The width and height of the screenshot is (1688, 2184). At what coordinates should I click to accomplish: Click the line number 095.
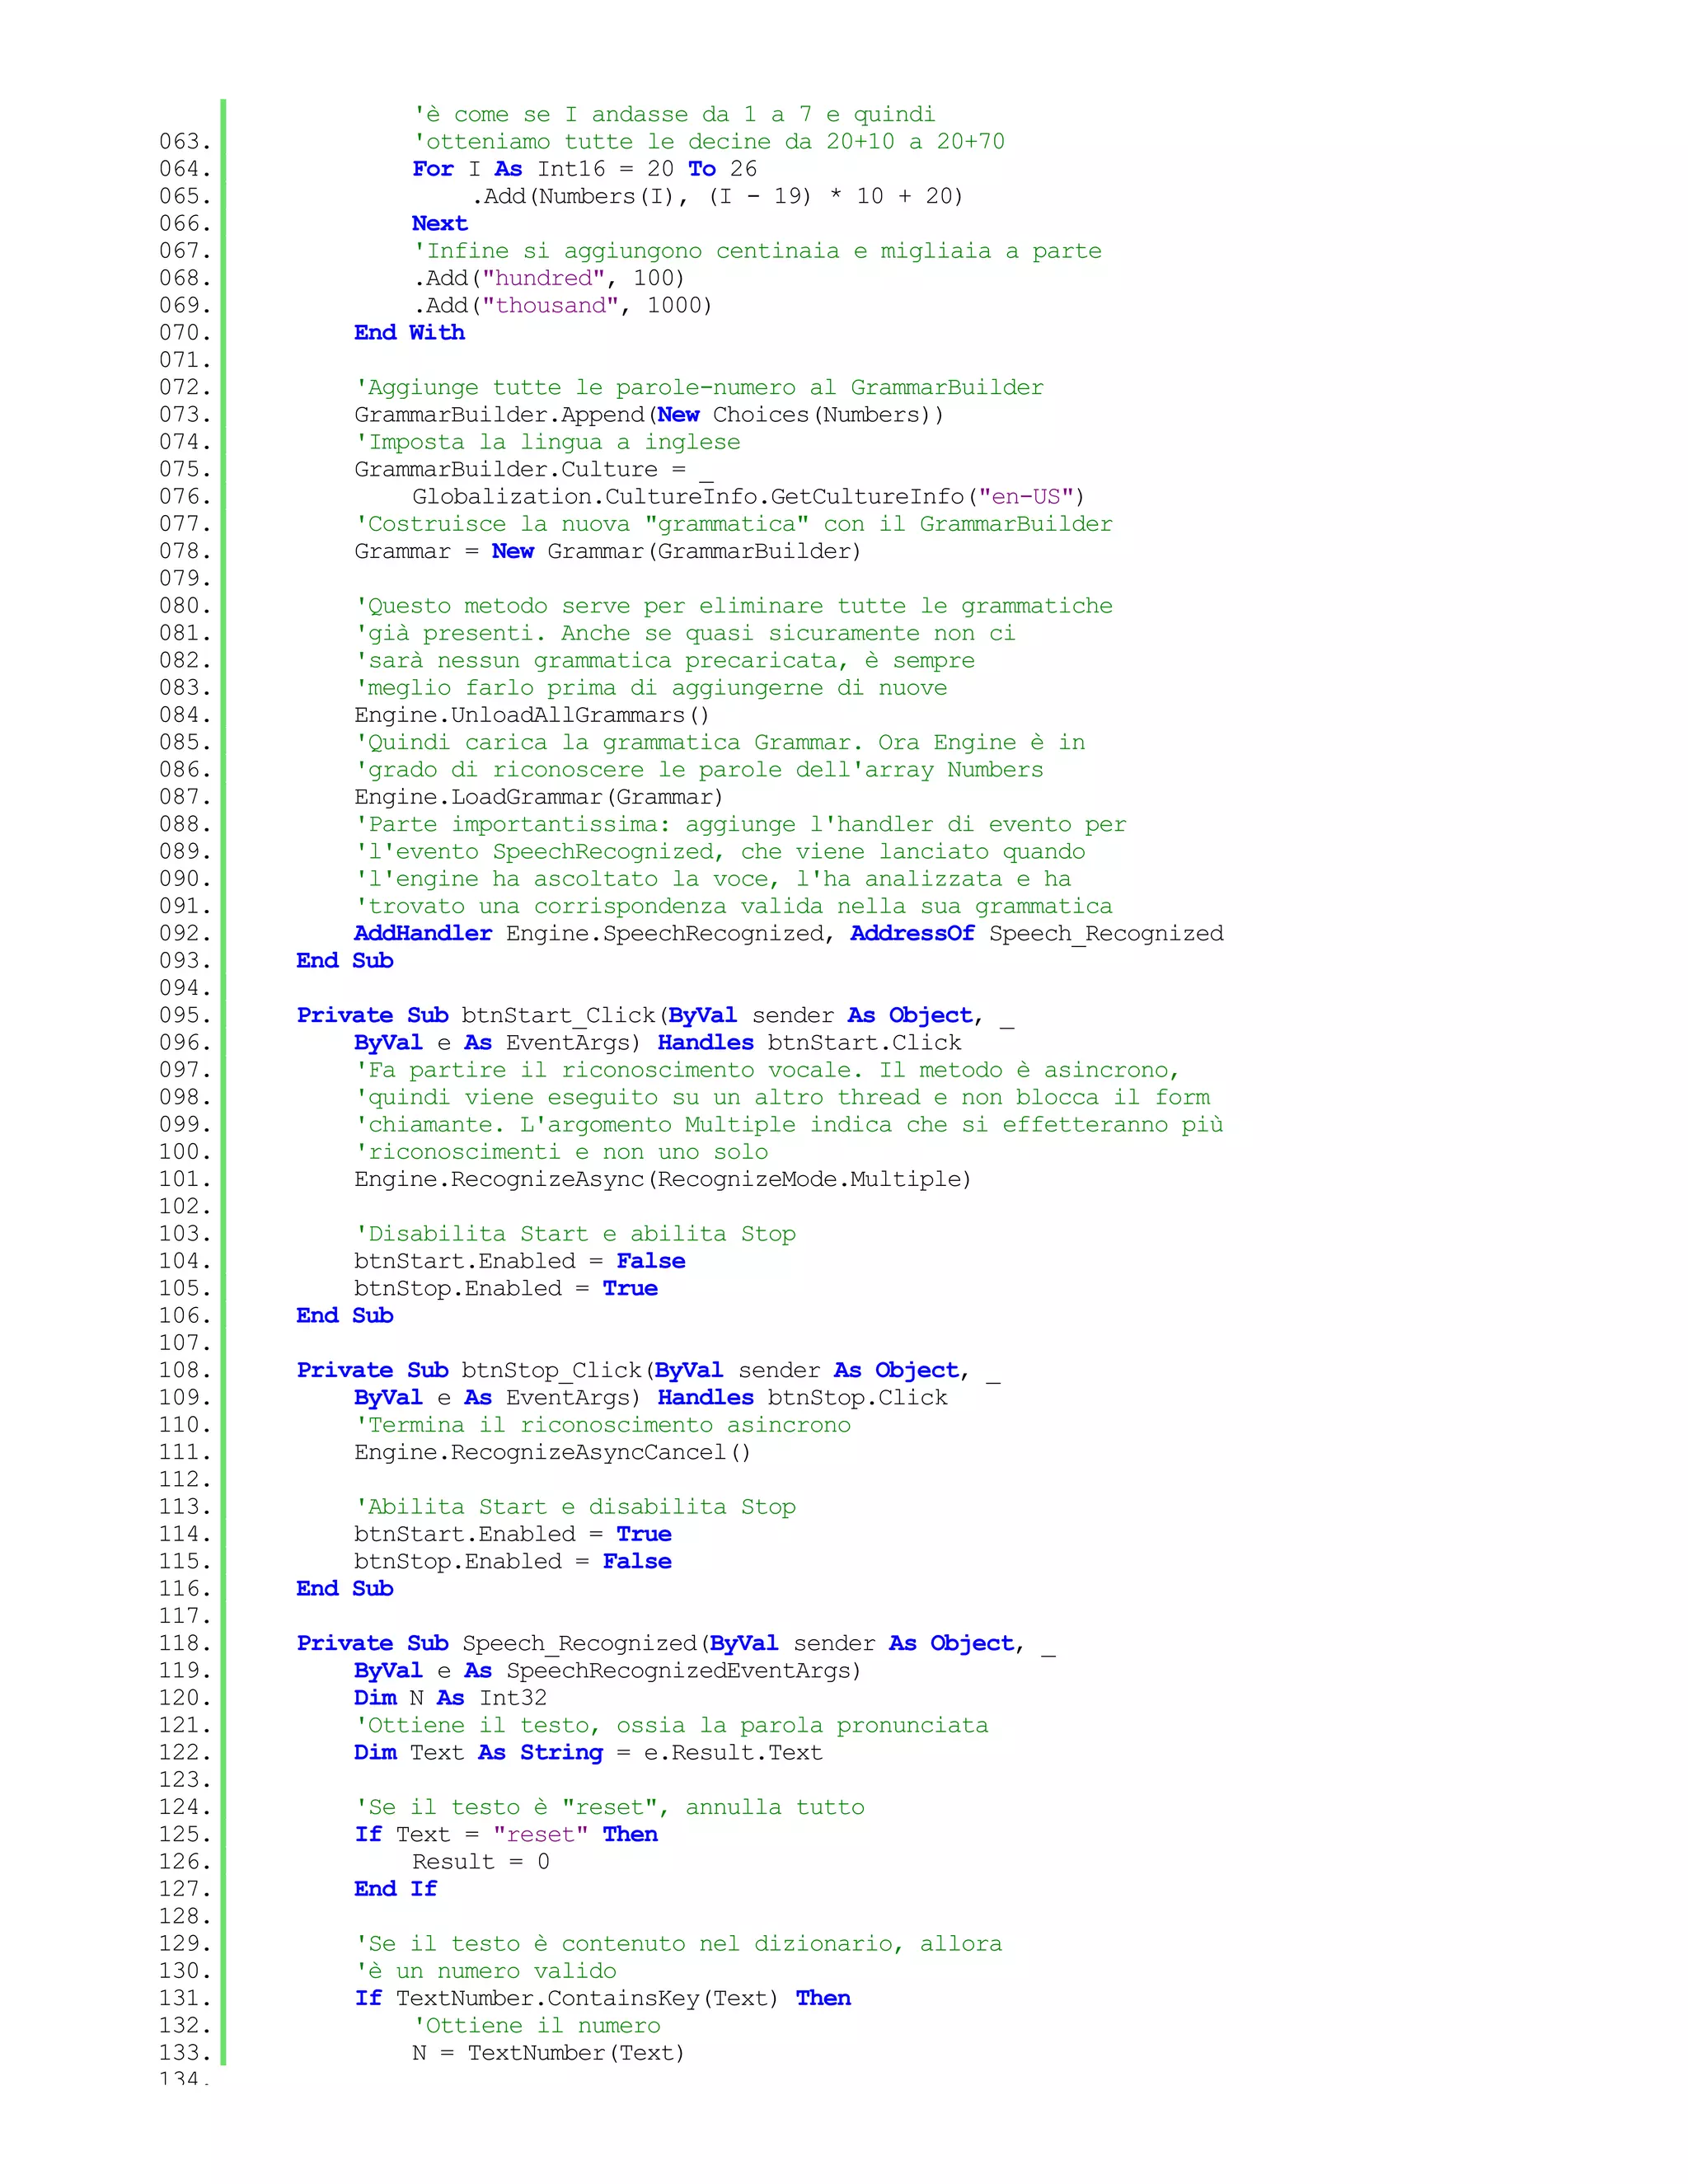(185, 1016)
